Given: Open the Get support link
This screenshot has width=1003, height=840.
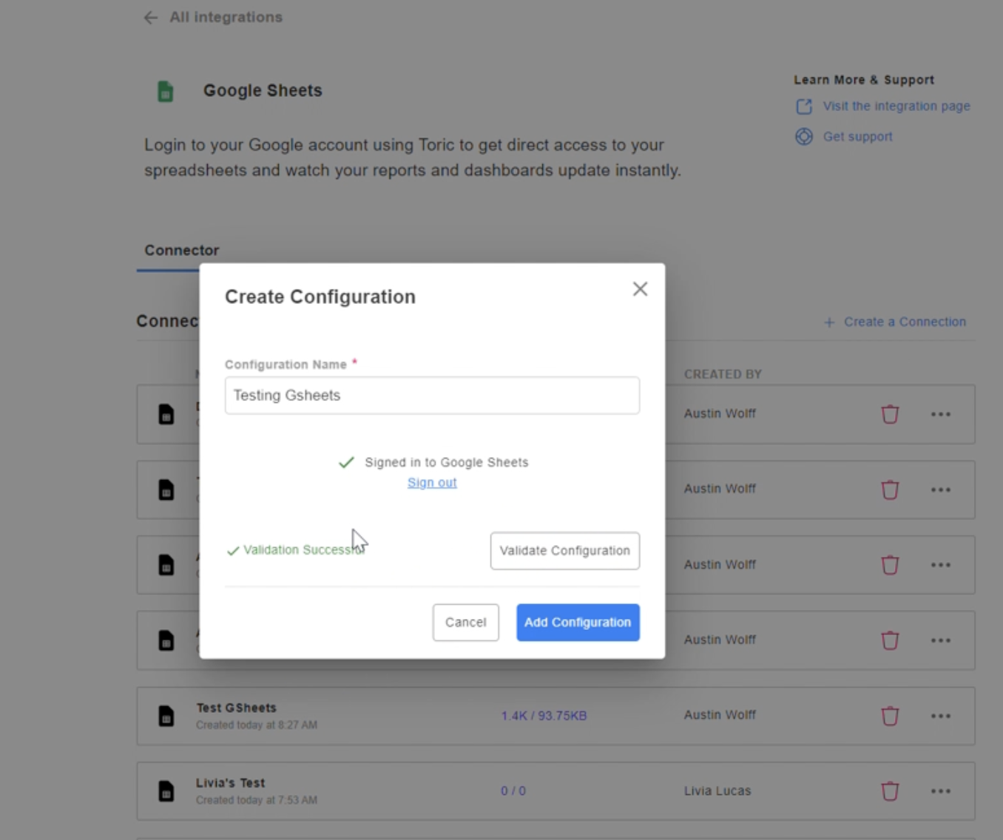Looking at the screenshot, I should point(858,137).
